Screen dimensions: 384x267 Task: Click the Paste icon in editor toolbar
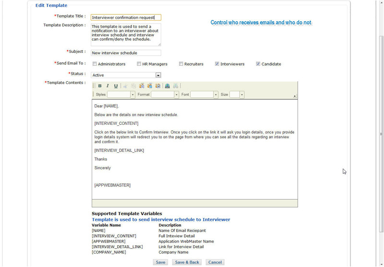coord(142,86)
